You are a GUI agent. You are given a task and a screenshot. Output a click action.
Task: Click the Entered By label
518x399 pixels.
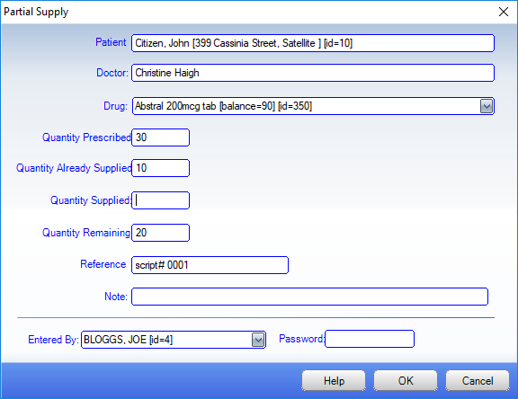coord(53,340)
